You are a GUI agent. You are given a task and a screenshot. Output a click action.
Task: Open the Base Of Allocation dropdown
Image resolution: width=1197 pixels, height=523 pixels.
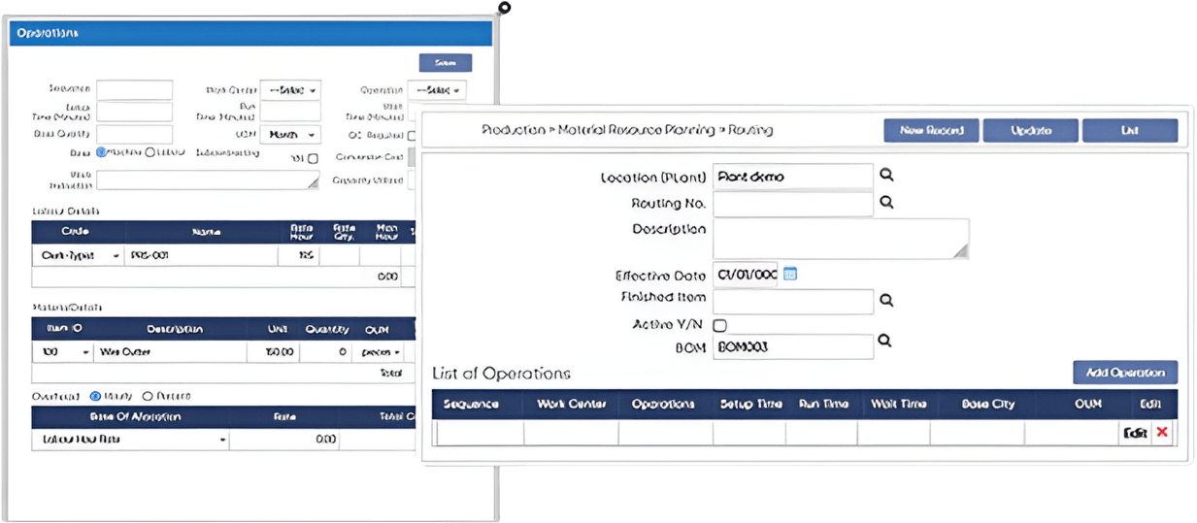[130, 440]
